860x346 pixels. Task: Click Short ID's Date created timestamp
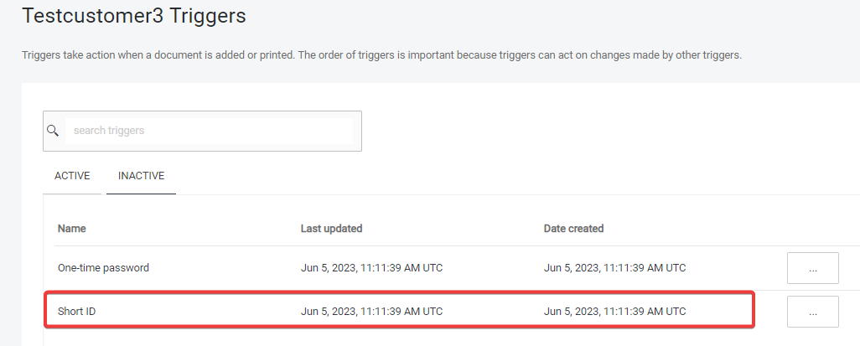614,312
